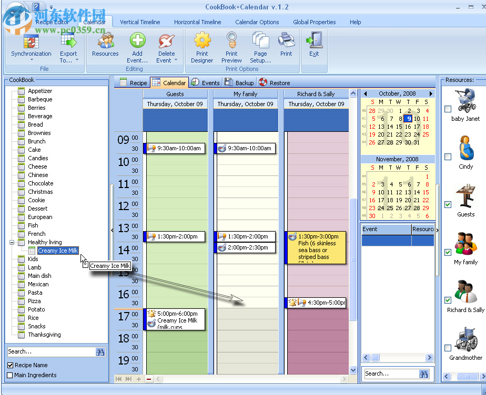Click the resources horizontal scrollbar thumb
Screen dimensions: 486x395
click(x=468, y=377)
